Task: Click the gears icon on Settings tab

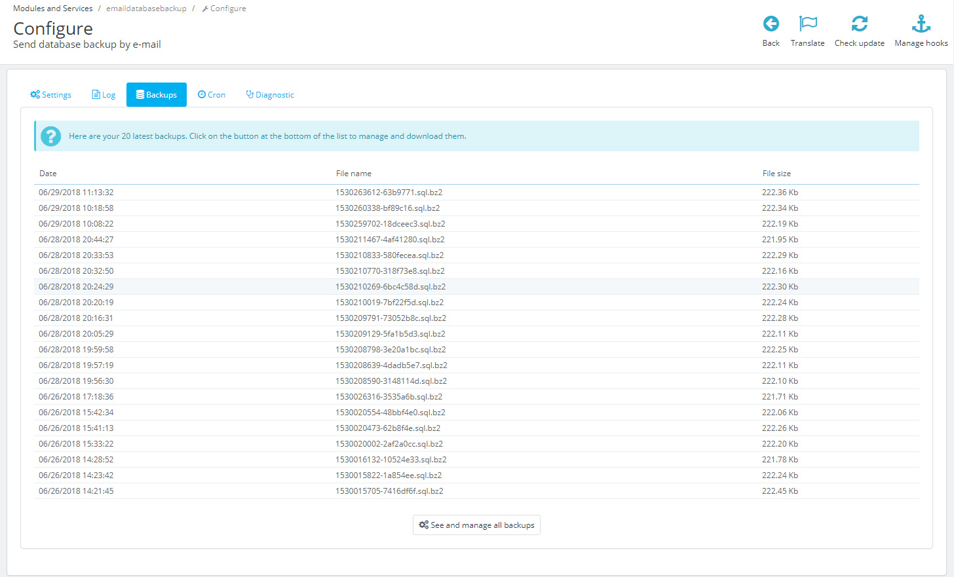Action: click(35, 95)
